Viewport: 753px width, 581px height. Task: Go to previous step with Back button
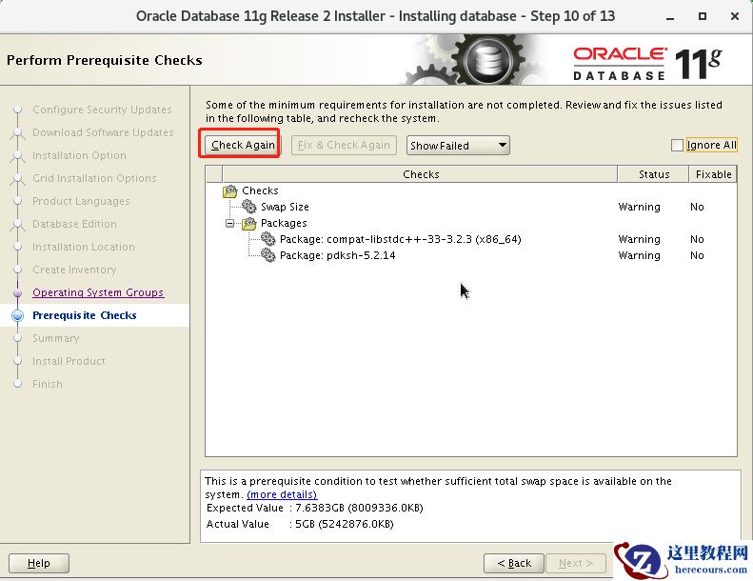tap(514, 563)
